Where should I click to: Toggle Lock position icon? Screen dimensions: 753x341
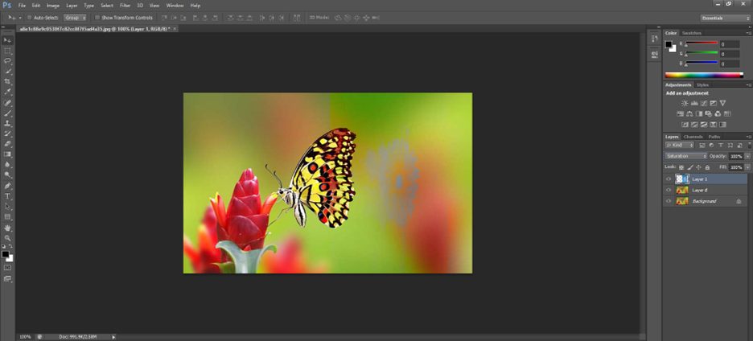[x=699, y=167]
